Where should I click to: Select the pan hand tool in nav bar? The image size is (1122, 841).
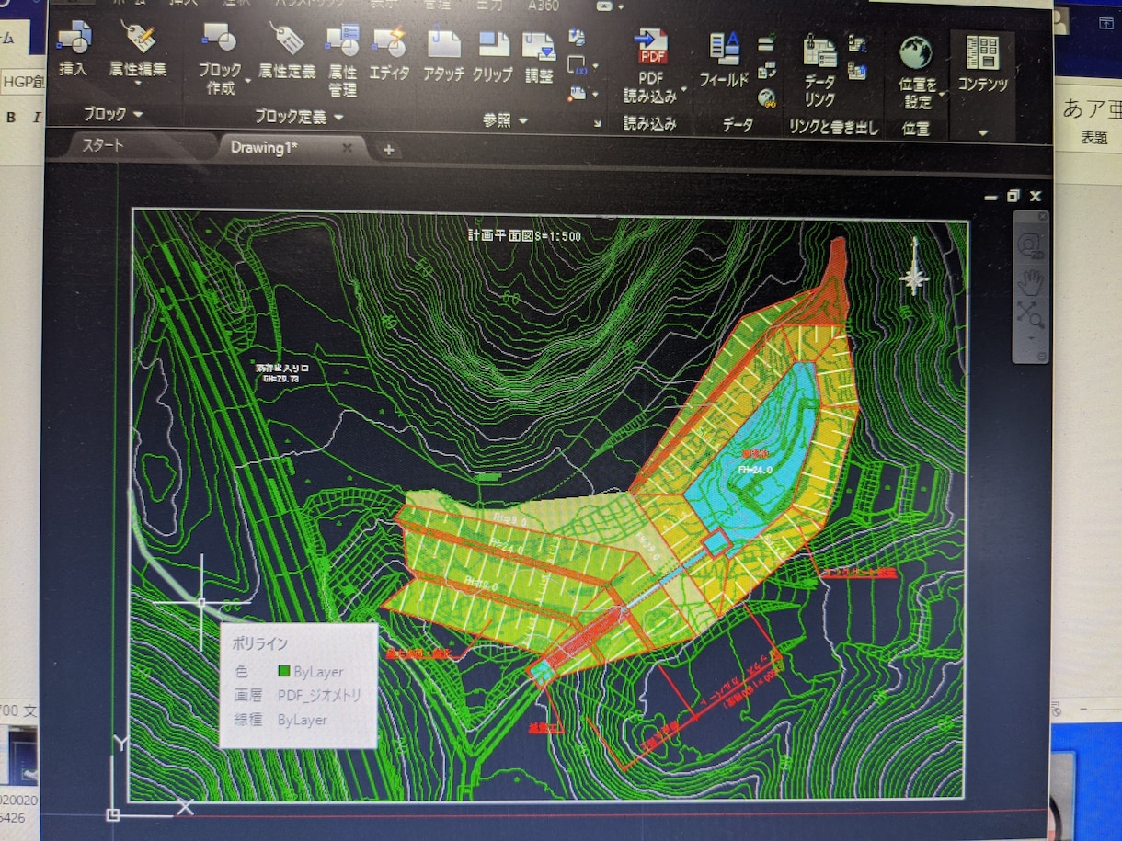tap(1031, 280)
